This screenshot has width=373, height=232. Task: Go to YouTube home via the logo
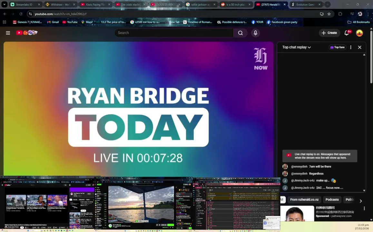[27, 33]
